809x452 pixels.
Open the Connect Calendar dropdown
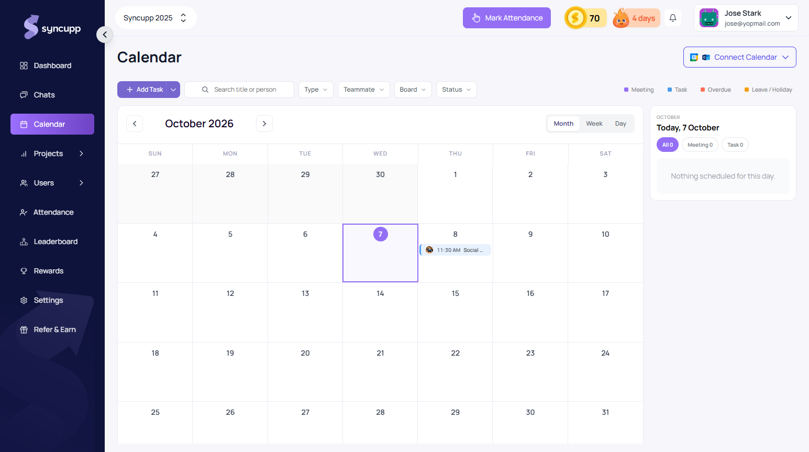[x=740, y=57]
